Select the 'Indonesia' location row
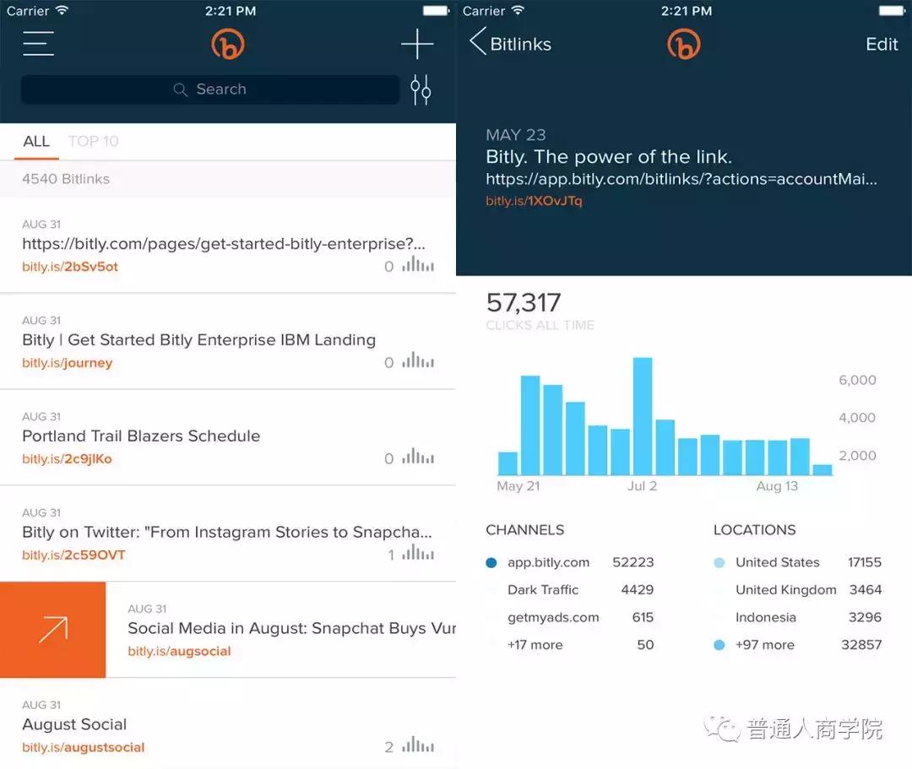This screenshot has height=769, width=912. coord(798,617)
